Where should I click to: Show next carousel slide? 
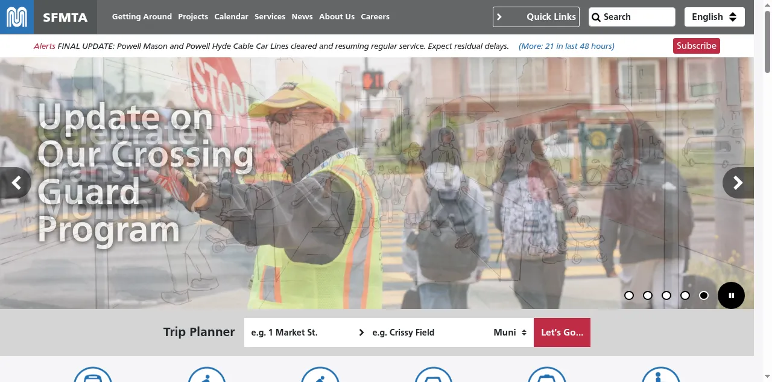[x=738, y=183]
